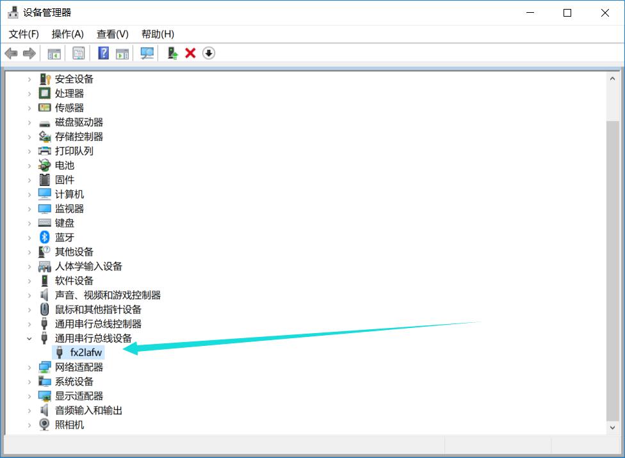This screenshot has width=625, height=458.
Task: Expand the 通用串行总线控制器 node
Action: 29,324
